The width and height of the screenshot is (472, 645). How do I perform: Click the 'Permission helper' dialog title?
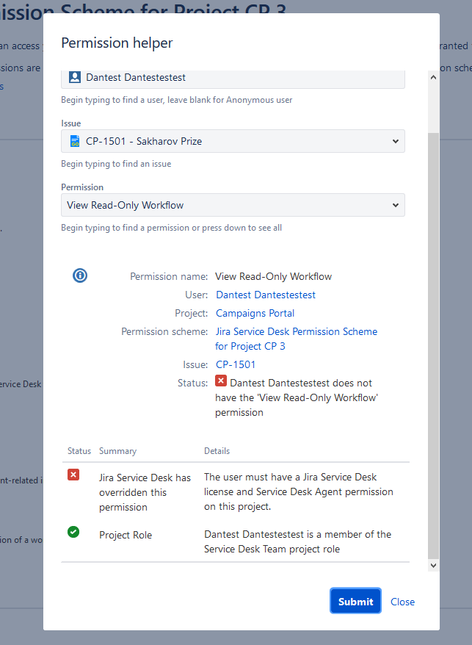click(117, 43)
